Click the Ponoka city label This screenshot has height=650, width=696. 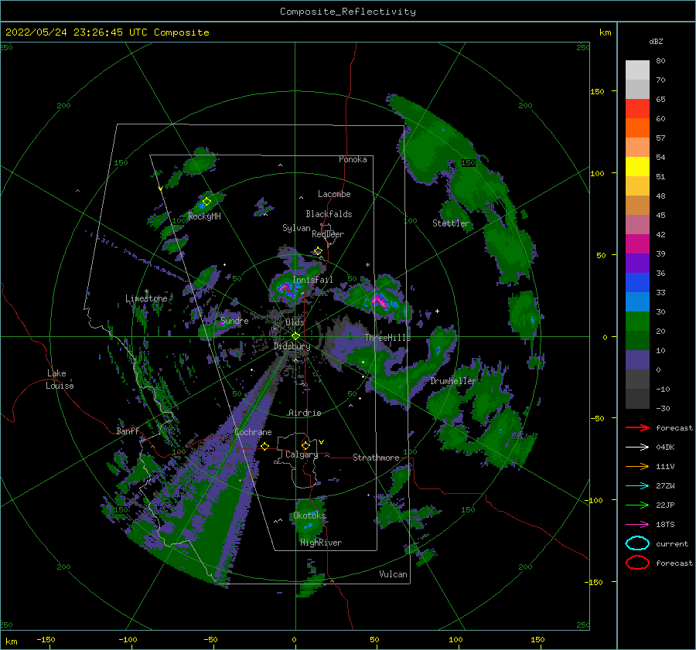click(x=353, y=159)
